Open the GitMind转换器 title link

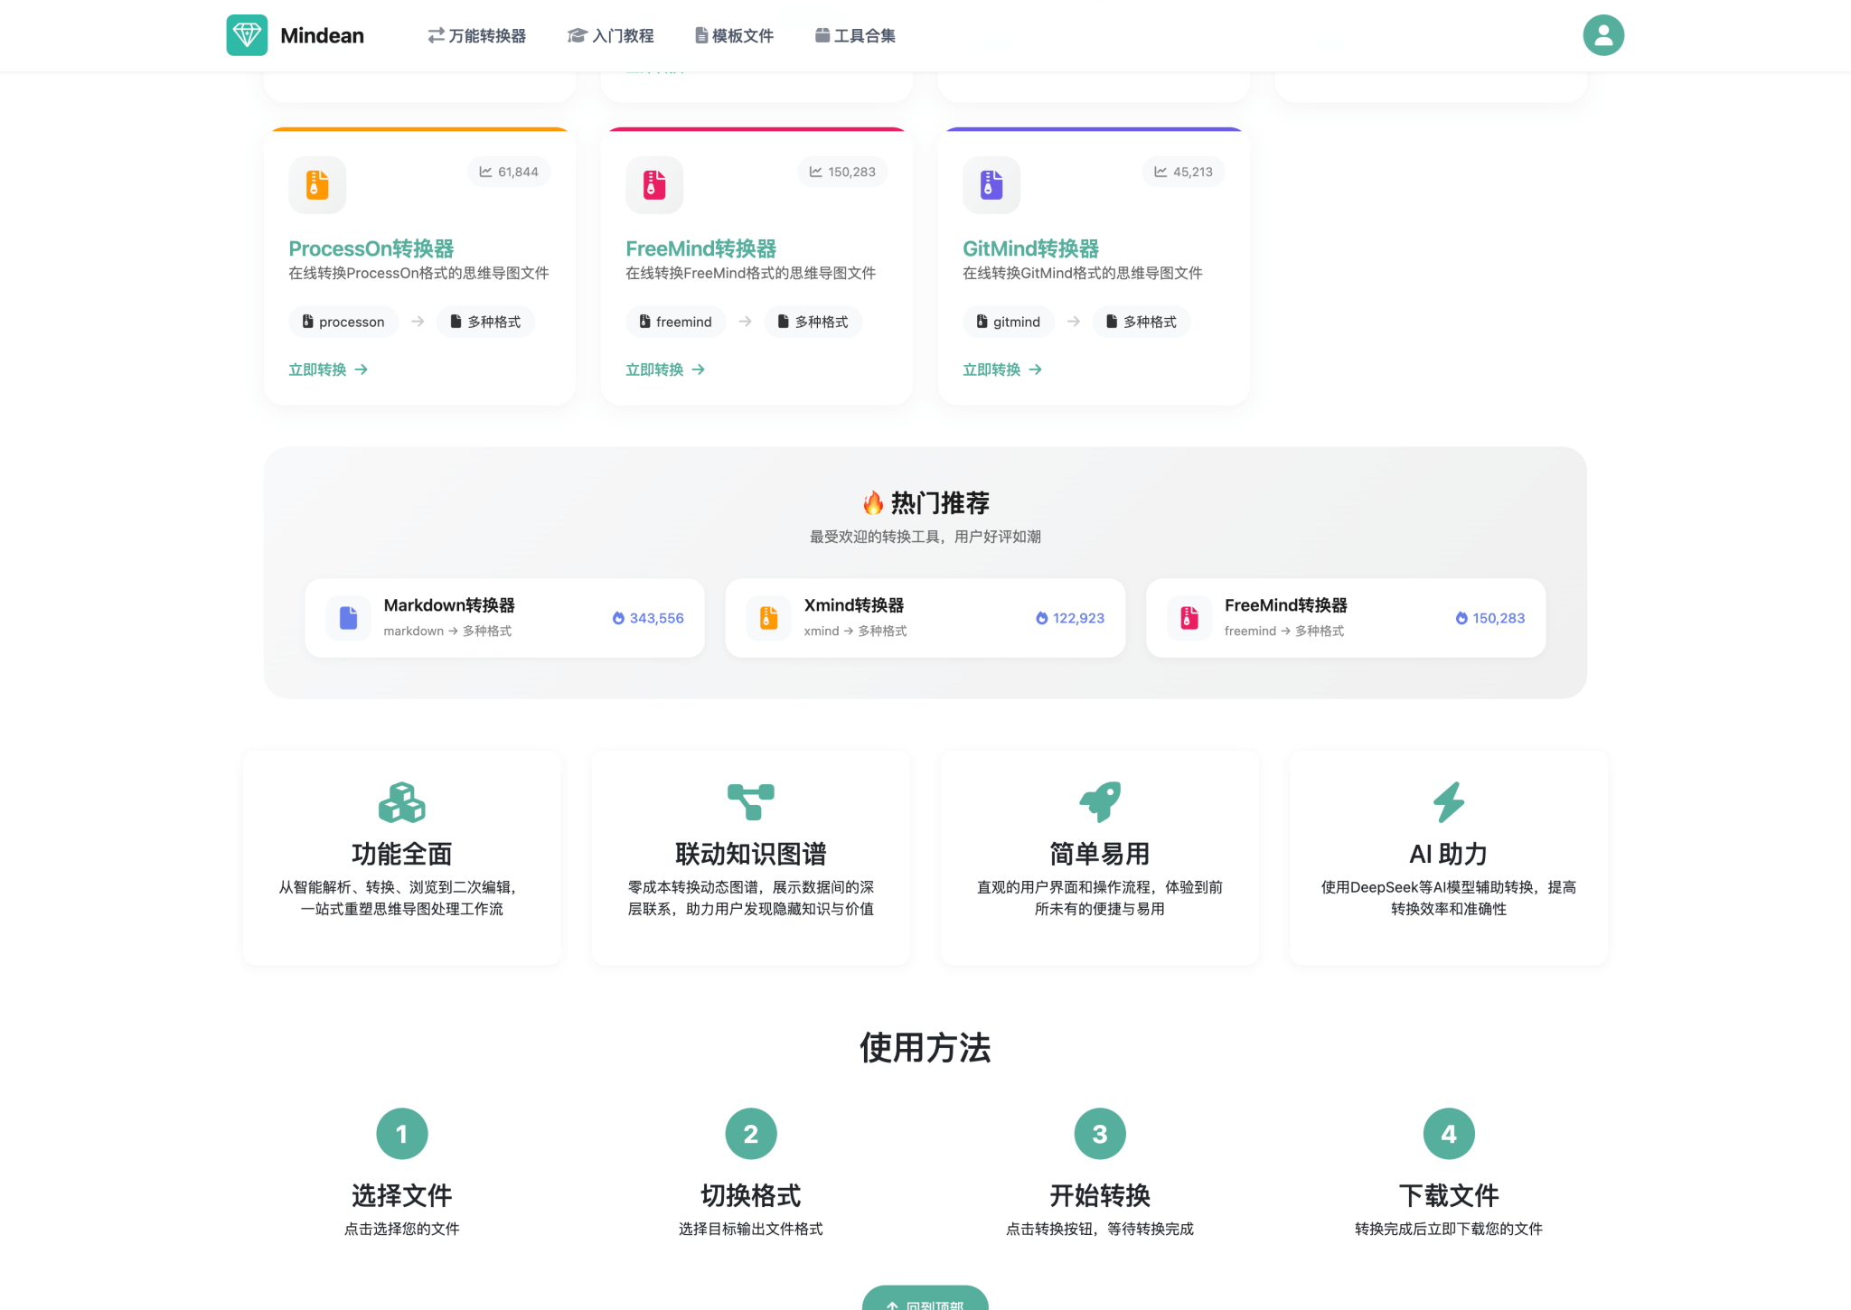click(x=1030, y=248)
